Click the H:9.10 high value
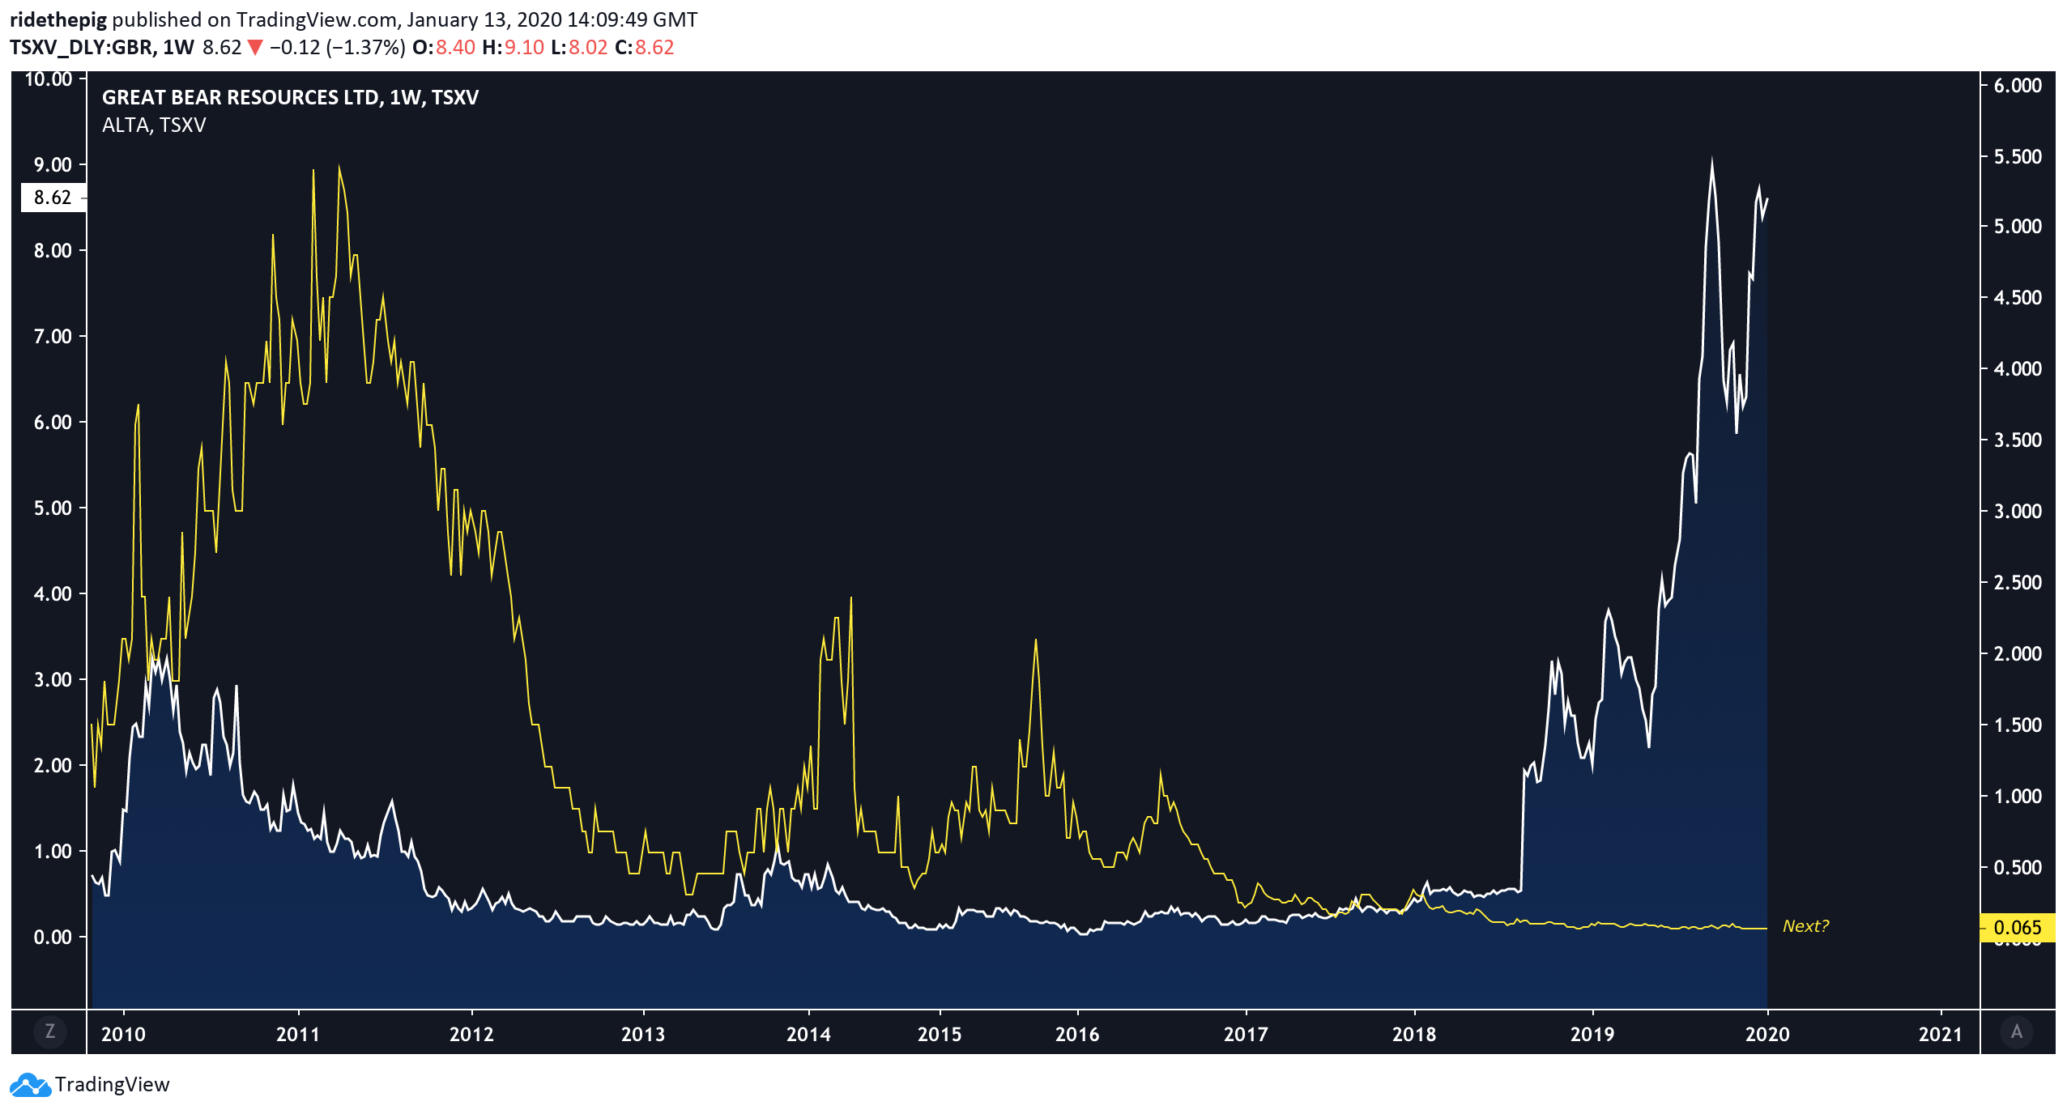Screen dimensions: 2067x1114 point(514,47)
